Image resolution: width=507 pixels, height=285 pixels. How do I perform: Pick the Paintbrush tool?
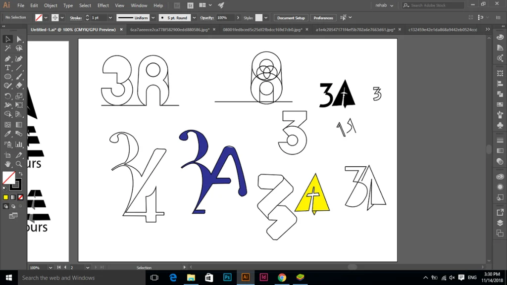[x=19, y=77]
